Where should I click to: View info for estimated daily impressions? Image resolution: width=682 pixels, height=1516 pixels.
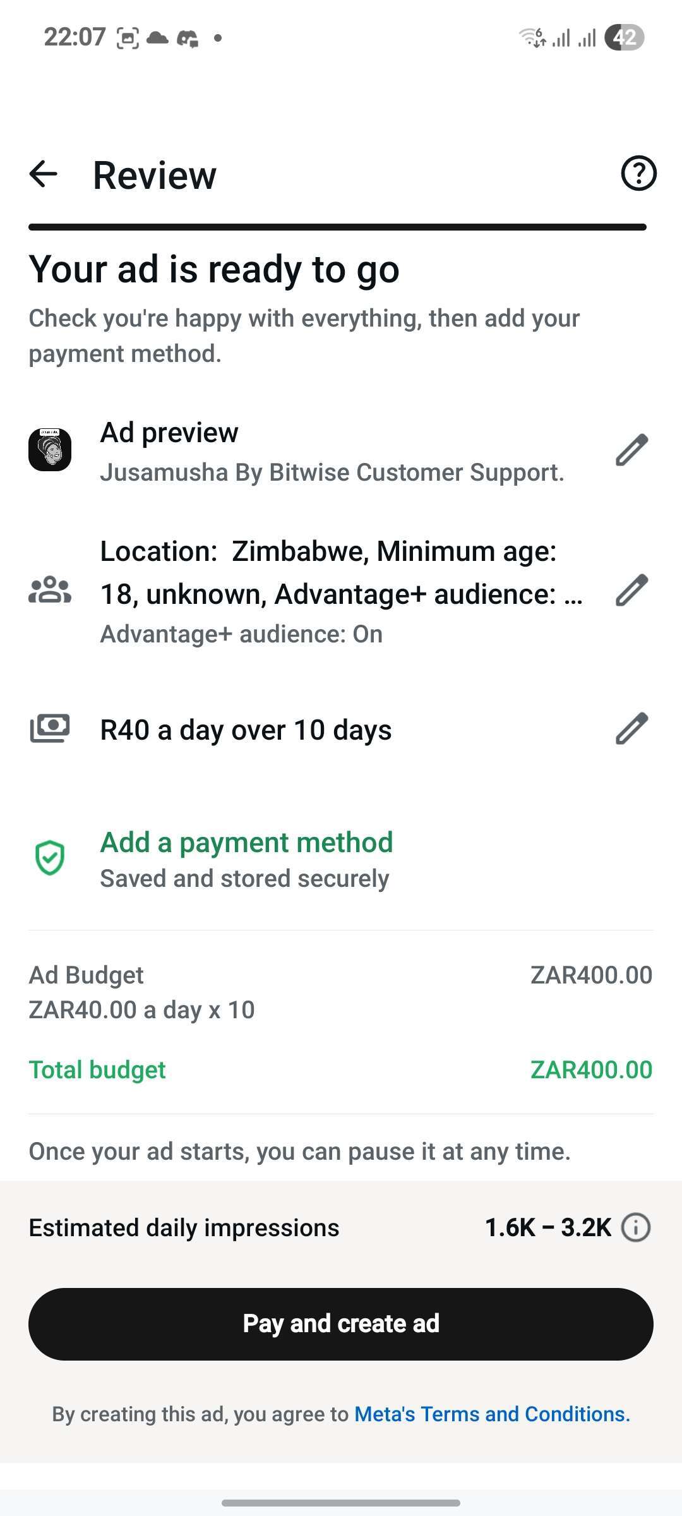tap(636, 1227)
